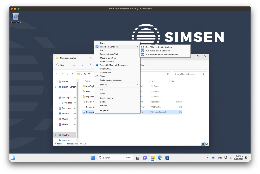Select Run PS1 with parameters in Sandbox
This screenshot has height=174, width=260.
pyautogui.click(x=161, y=55)
